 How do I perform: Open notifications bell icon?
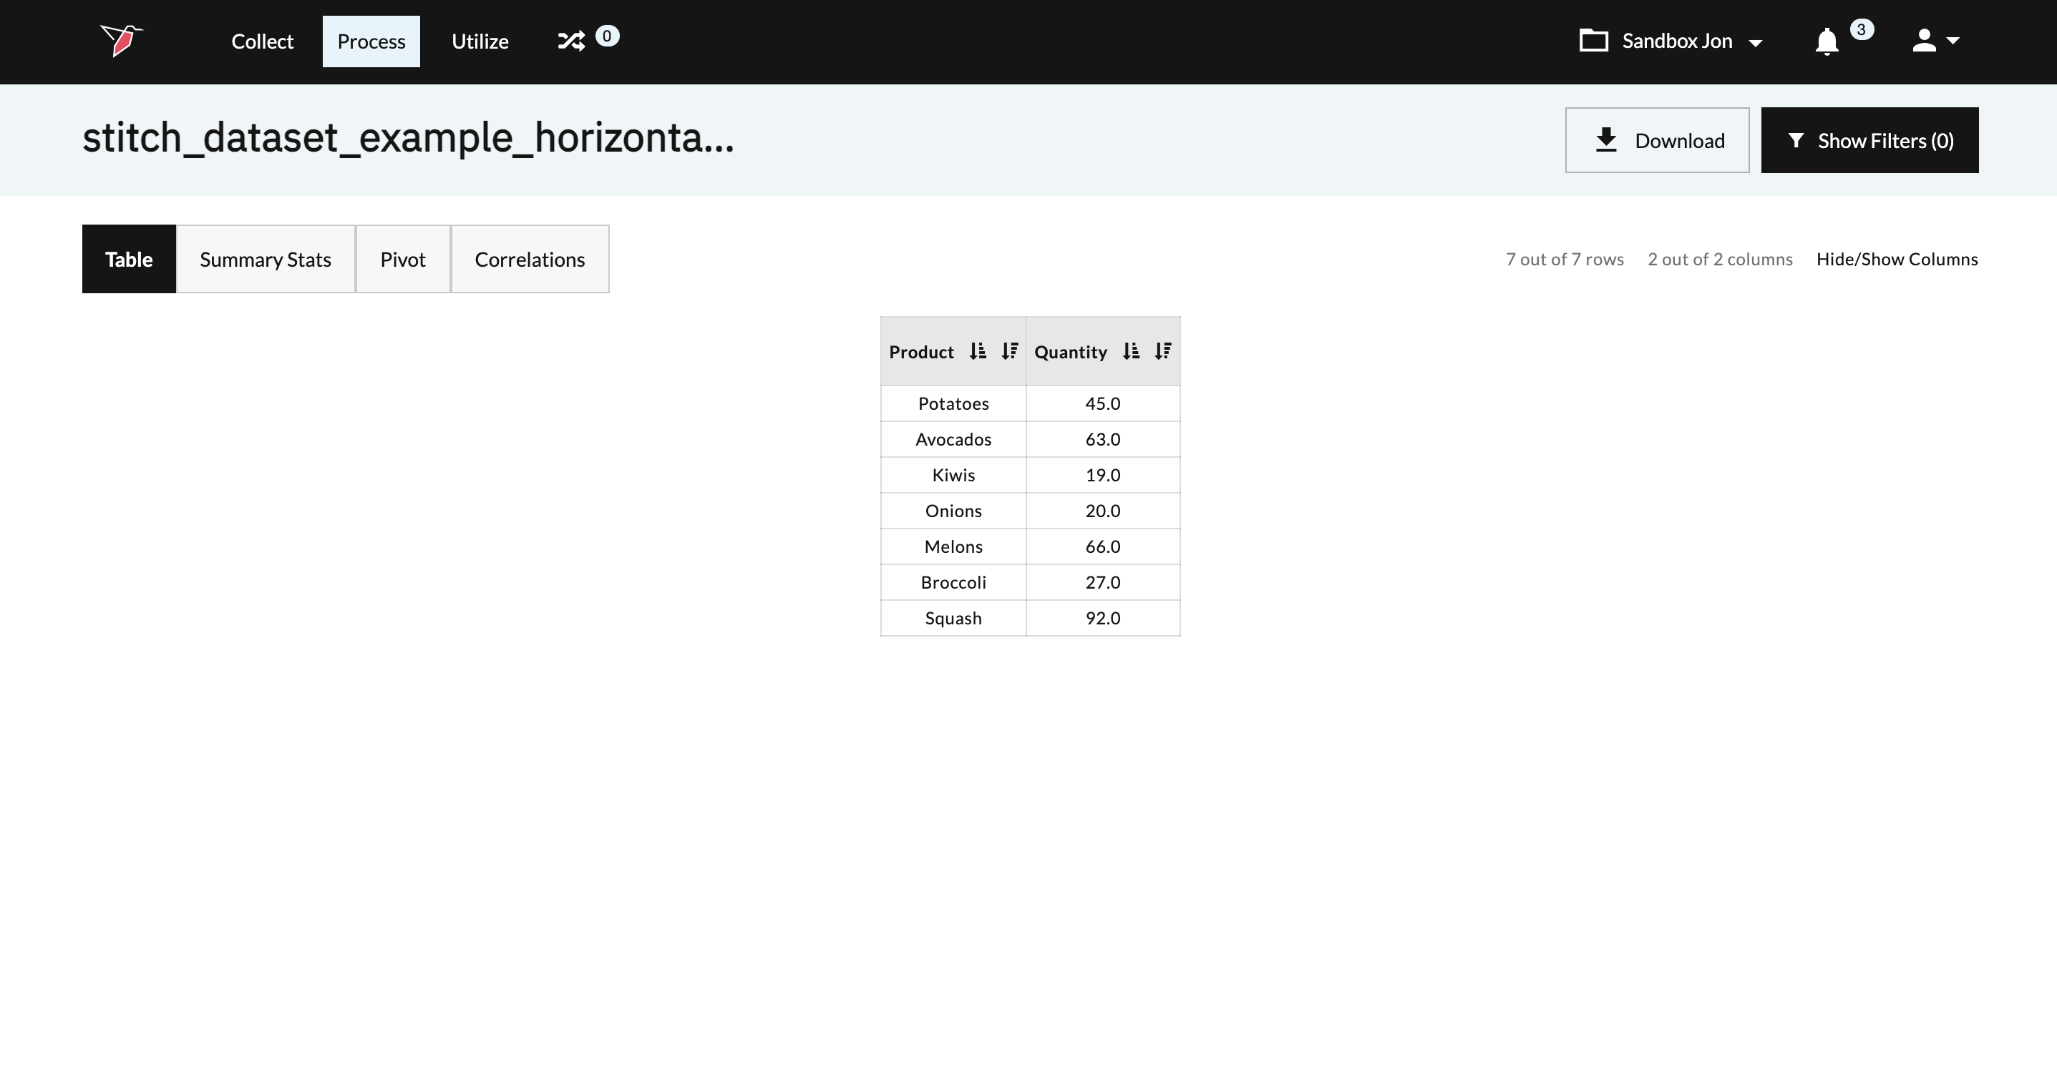[x=1827, y=41]
